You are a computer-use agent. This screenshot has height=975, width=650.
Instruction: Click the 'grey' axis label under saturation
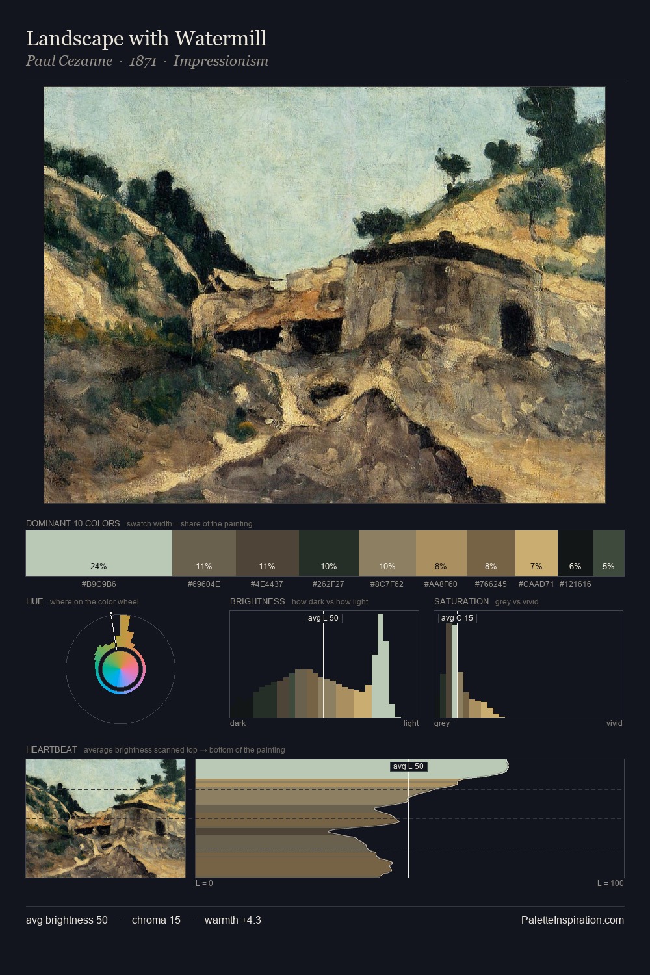tap(442, 723)
